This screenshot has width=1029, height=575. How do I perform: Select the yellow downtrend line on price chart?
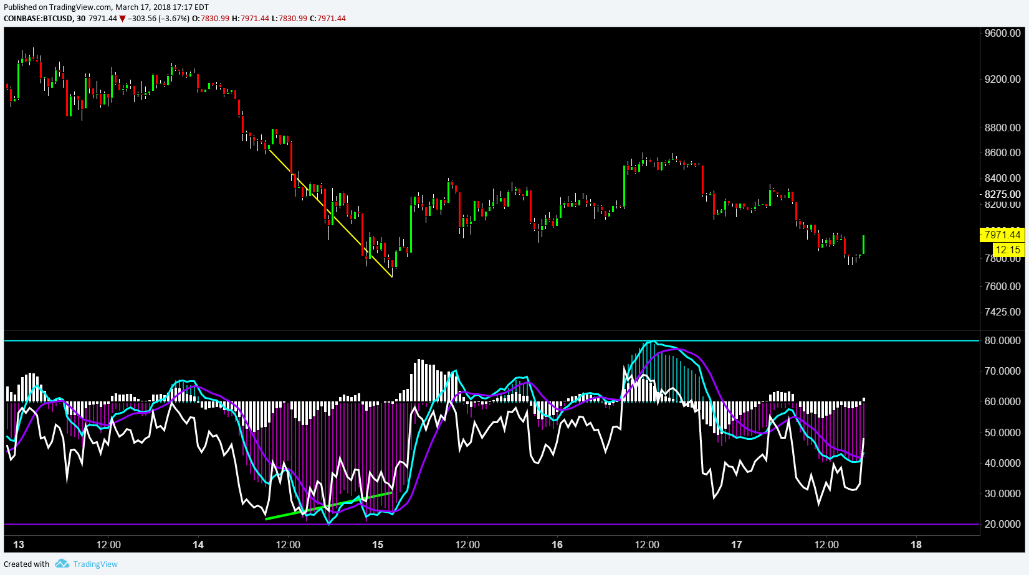(x=329, y=212)
